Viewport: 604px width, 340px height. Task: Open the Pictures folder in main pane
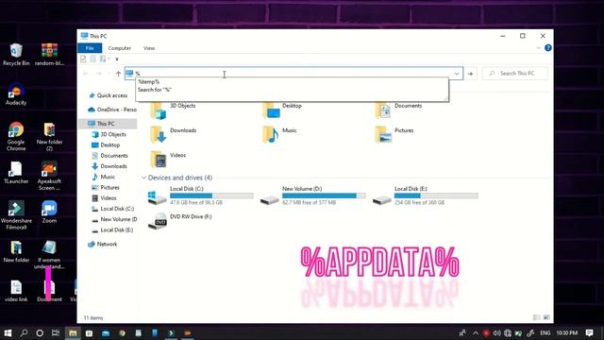(x=394, y=135)
